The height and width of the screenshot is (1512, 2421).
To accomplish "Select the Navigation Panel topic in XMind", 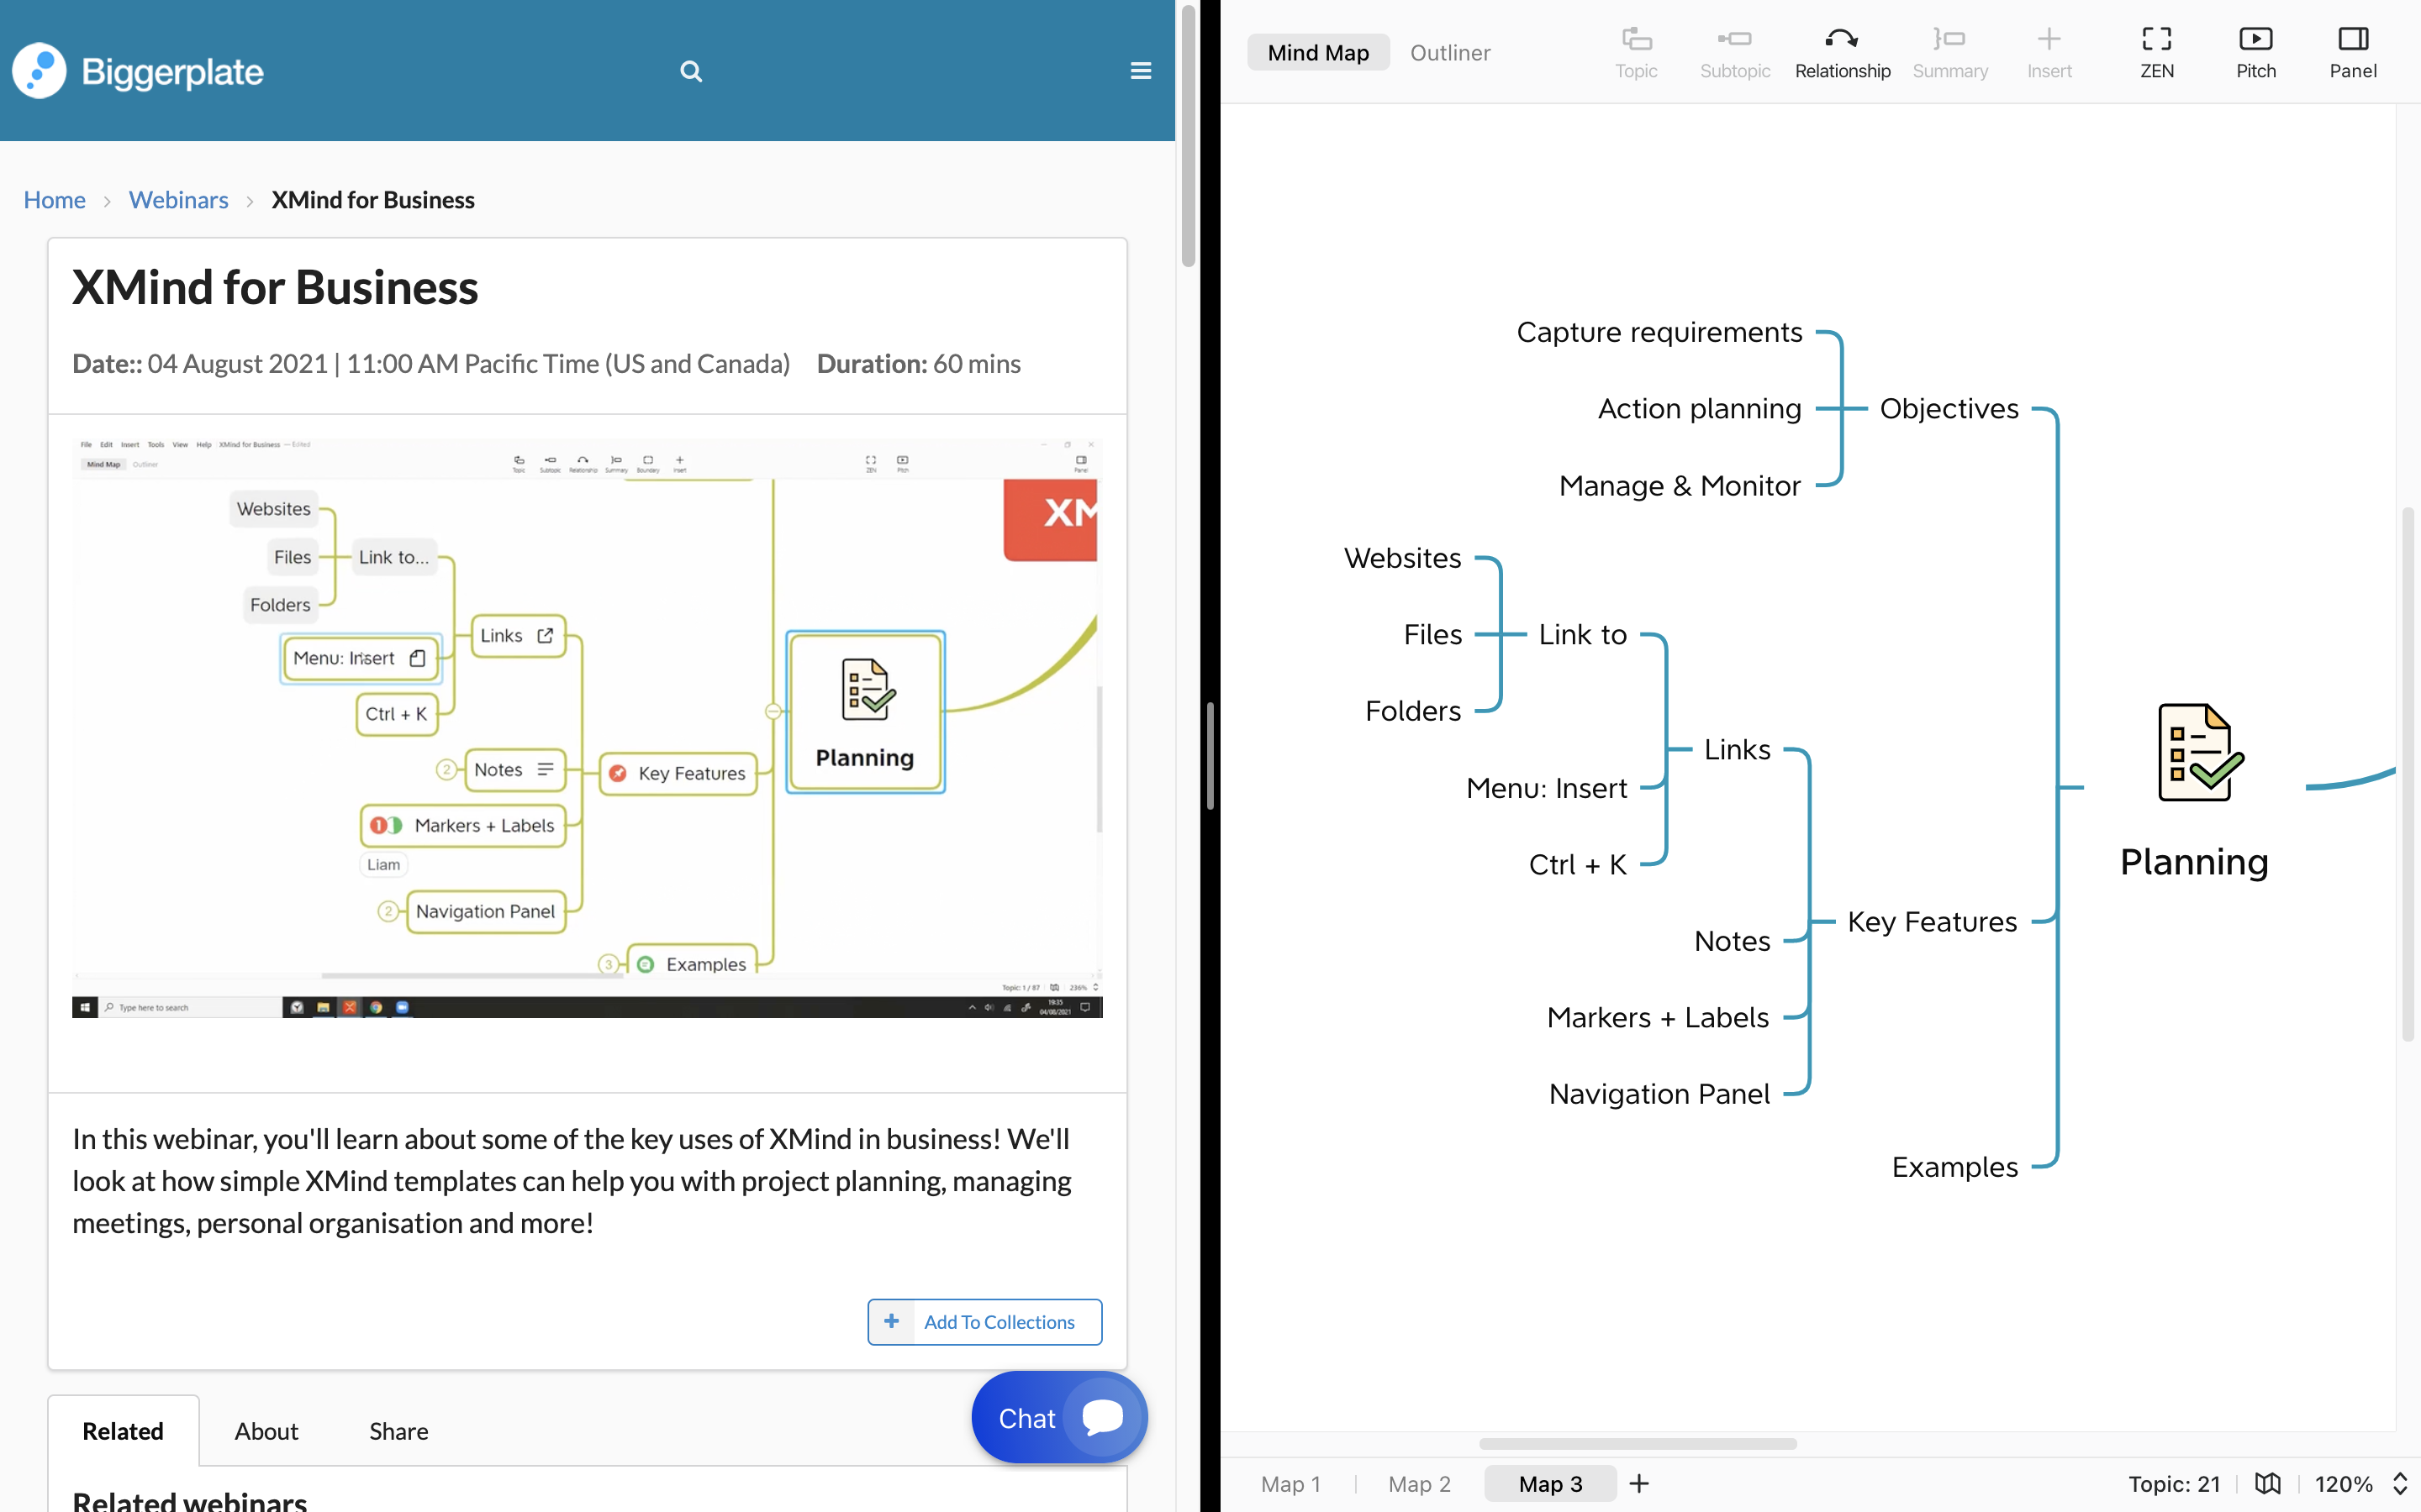I will (x=1659, y=1094).
